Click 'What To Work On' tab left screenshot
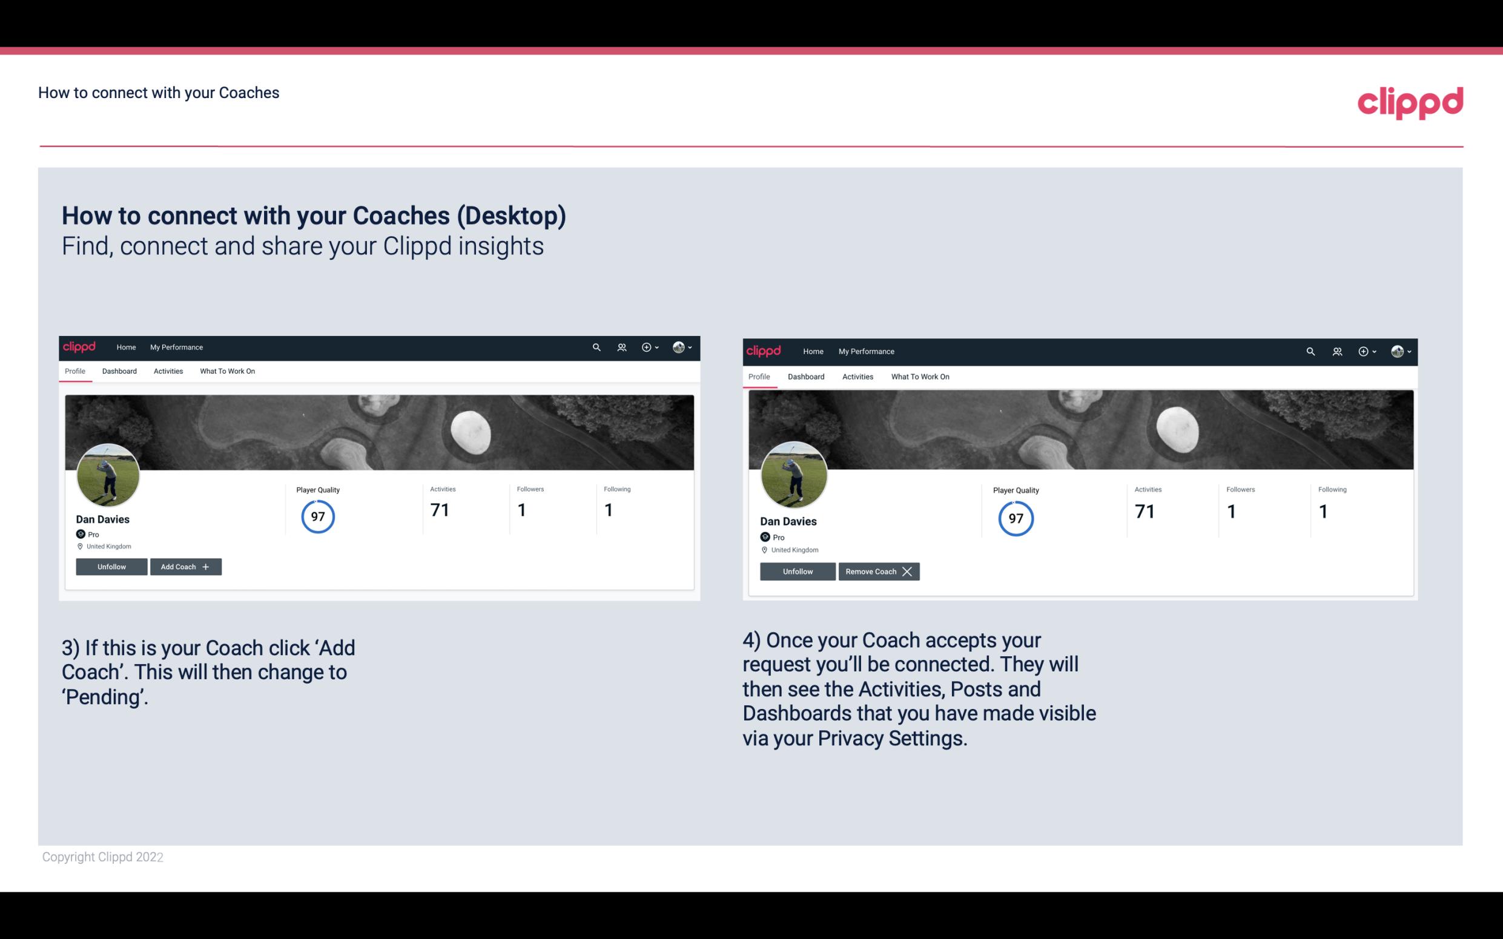Viewport: 1503px width, 939px height. (x=227, y=371)
